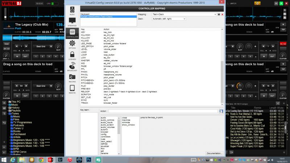Open the Interface settings page

72,22
